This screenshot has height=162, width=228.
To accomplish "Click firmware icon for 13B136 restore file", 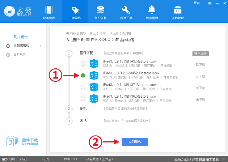I will coord(94,99).
